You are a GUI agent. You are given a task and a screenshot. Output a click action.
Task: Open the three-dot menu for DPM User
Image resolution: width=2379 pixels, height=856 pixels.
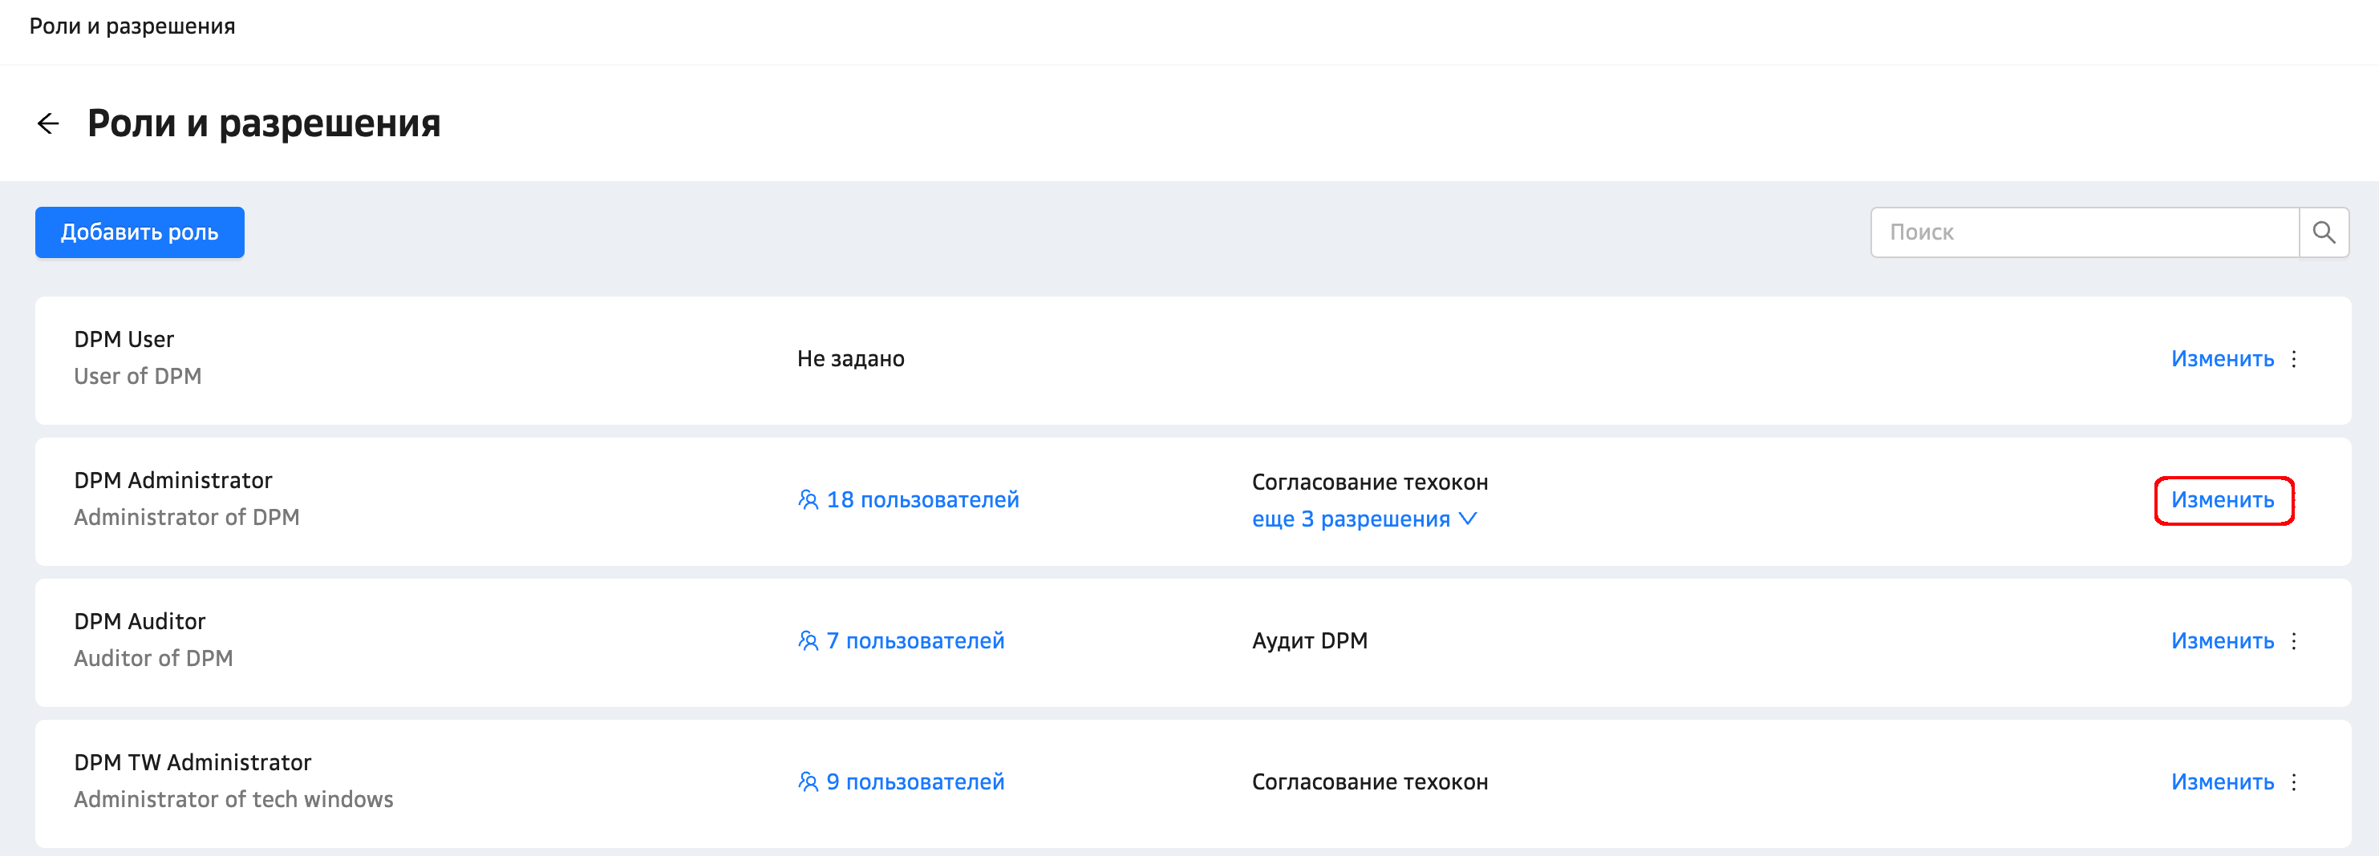tap(2293, 359)
